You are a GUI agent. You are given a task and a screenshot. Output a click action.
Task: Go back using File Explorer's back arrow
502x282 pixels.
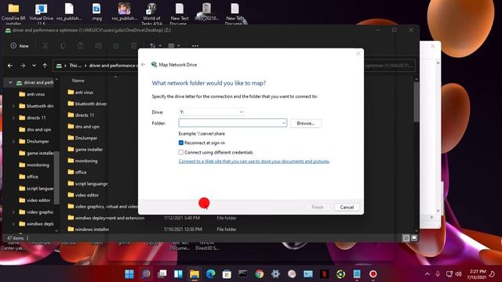point(10,66)
